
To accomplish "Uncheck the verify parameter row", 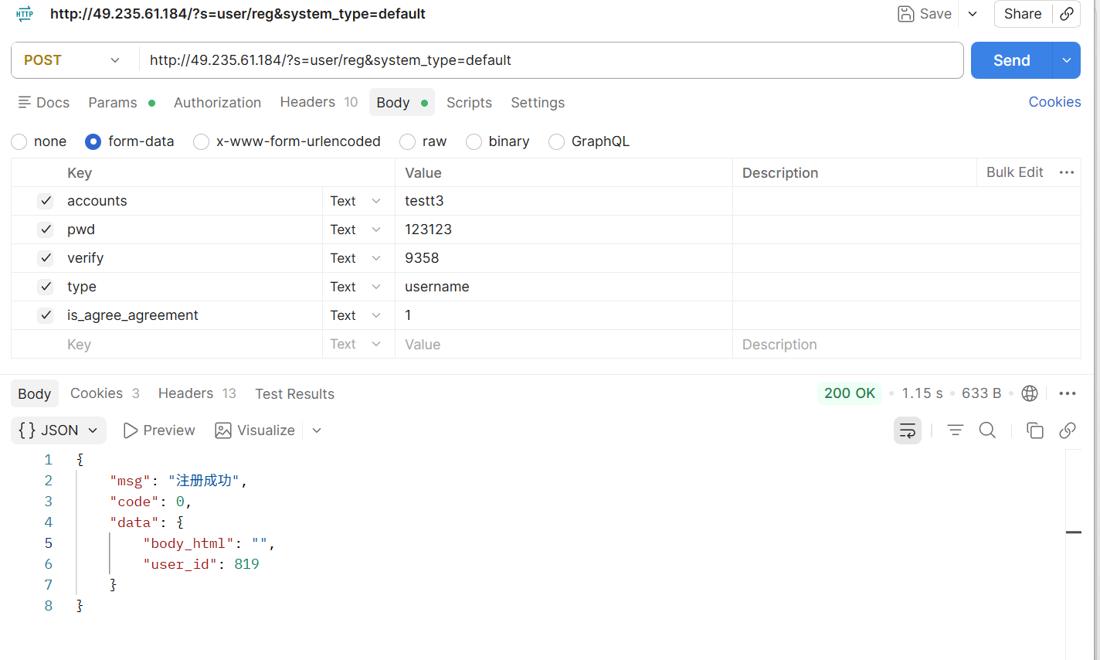I will coord(46,258).
